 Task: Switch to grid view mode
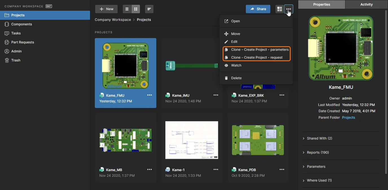coord(136,9)
